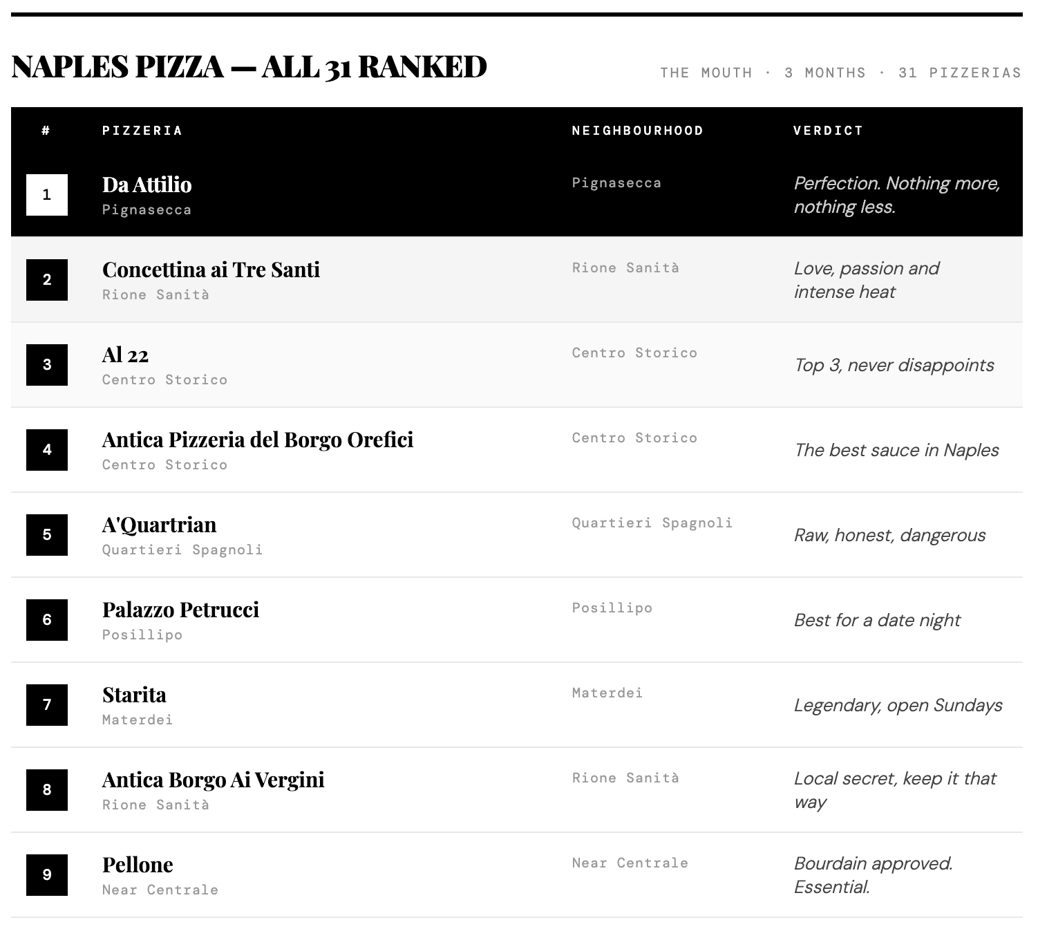Open Concettina ai Tre Santi entry
This screenshot has width=1038, height=929.
coord(211,270)
